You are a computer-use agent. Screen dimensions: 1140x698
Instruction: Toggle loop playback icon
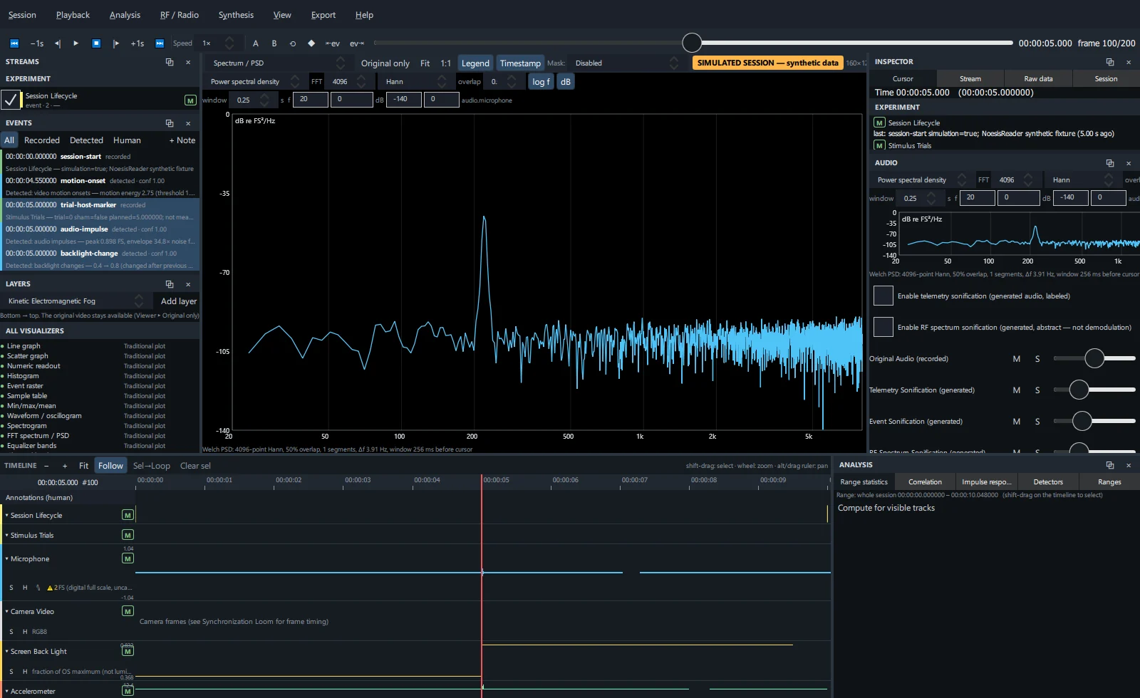click(x=293, y=43)
